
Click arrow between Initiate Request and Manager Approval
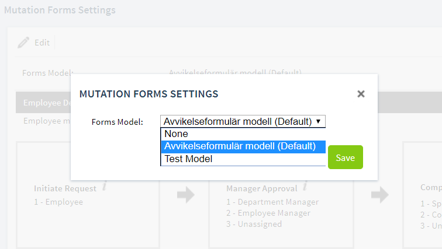[x=186, y=195]
